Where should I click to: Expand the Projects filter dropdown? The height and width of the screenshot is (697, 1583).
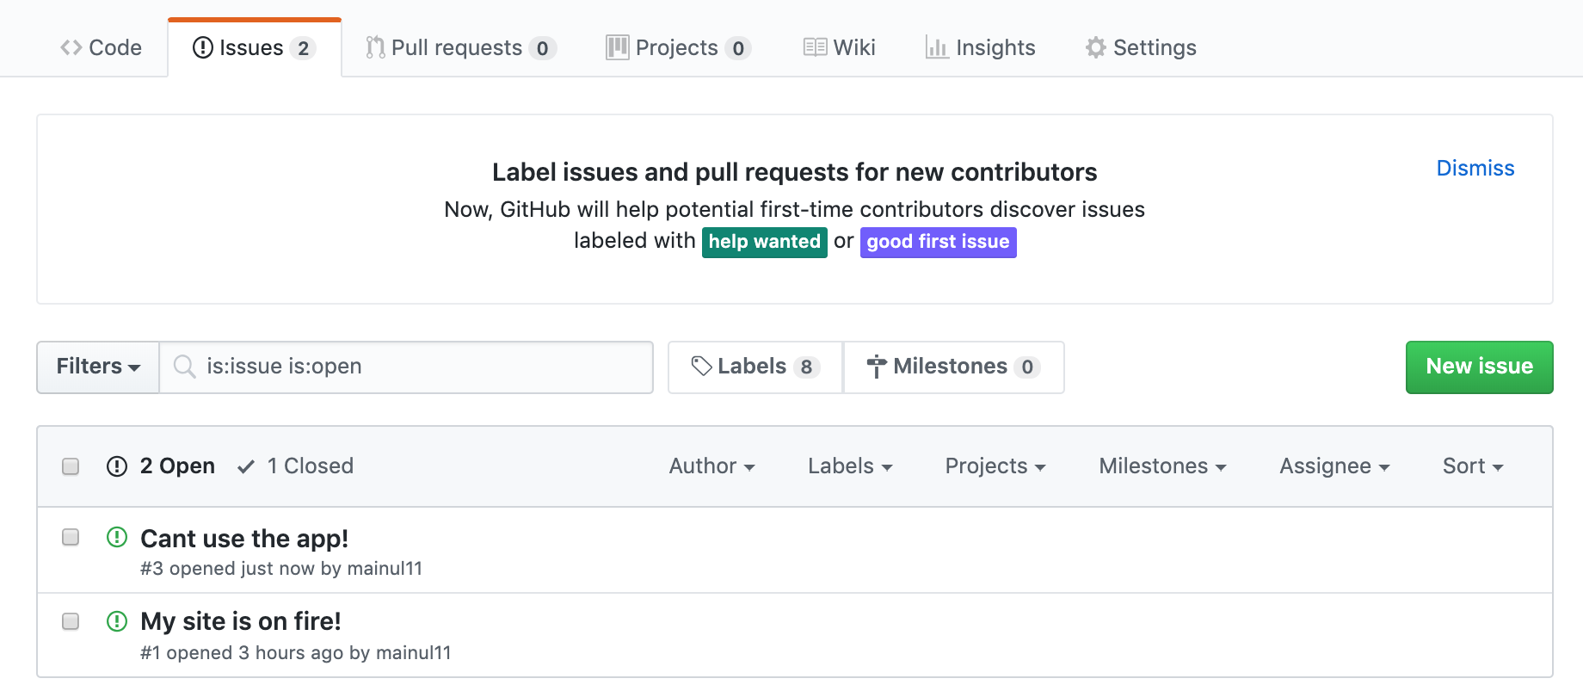pos(995,466)
